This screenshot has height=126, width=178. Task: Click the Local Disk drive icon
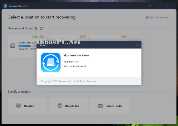13,45
